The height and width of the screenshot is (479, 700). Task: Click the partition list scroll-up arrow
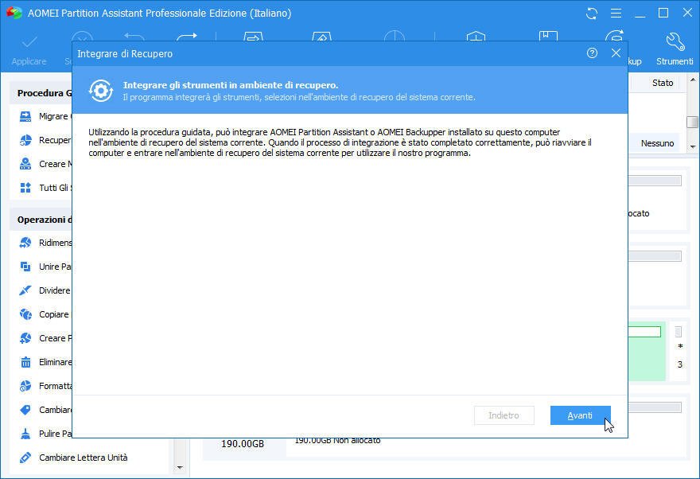point(692,80)
